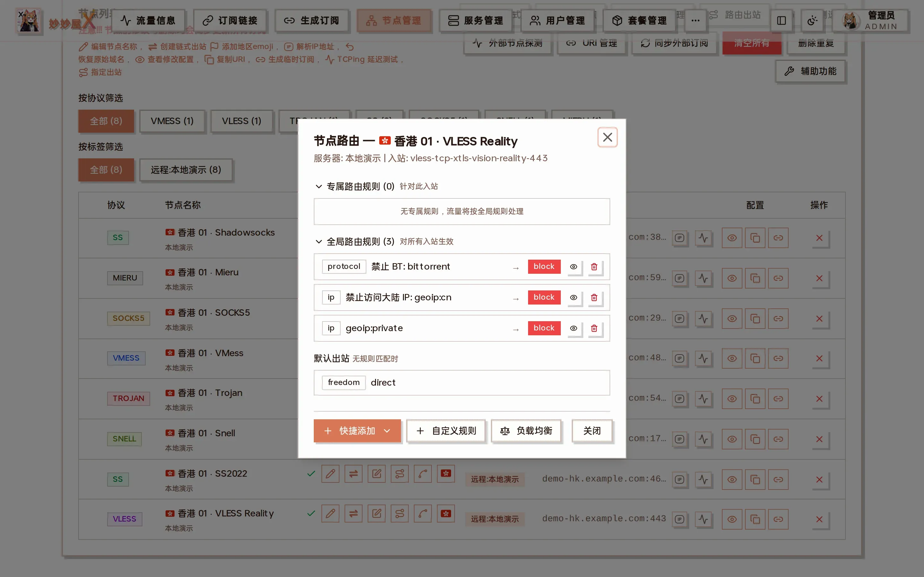Assign outbound for VLESS Reality node

pos(399,514)
